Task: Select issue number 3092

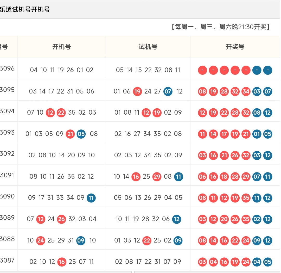Action: pyautogui.click(x=7, y=153)
